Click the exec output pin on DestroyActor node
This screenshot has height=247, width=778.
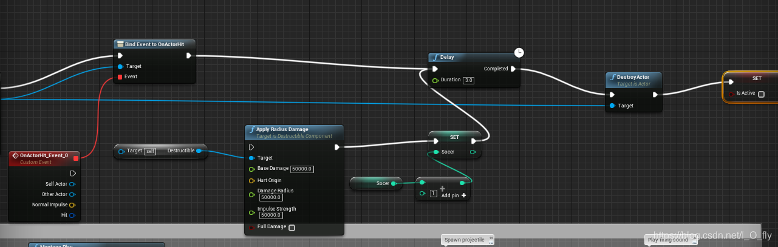pos(655,94)
